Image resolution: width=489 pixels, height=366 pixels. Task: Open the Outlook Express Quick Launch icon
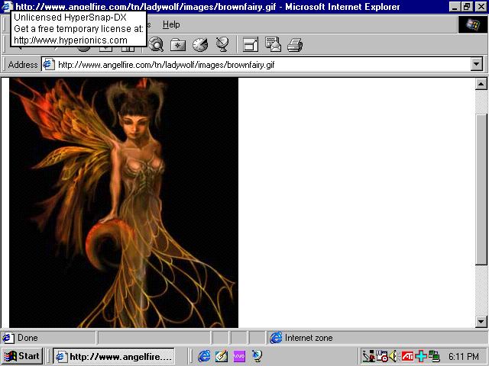click(222, 356)
